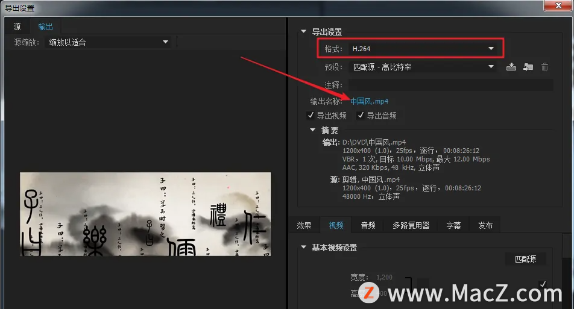Switch to the Output (输出) tab

point(45,27)
